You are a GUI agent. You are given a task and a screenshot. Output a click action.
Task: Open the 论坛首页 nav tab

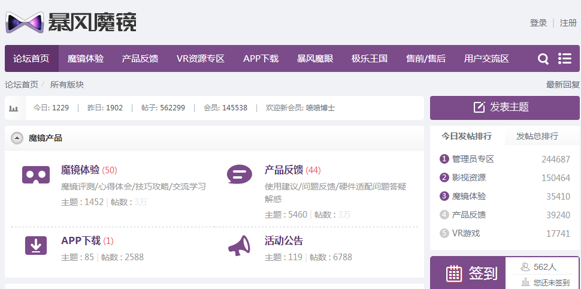[32, 59]
